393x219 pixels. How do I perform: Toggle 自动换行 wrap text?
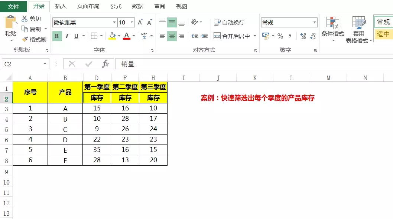[x=229, y=22]
